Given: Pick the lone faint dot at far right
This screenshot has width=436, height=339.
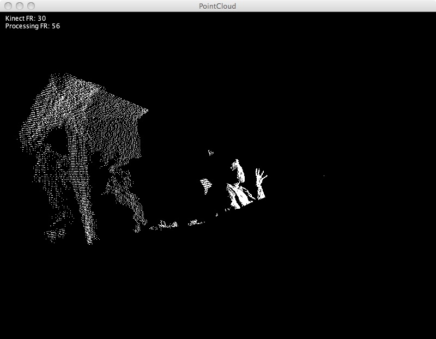Looking at the screenshot, I should [324, 175].
